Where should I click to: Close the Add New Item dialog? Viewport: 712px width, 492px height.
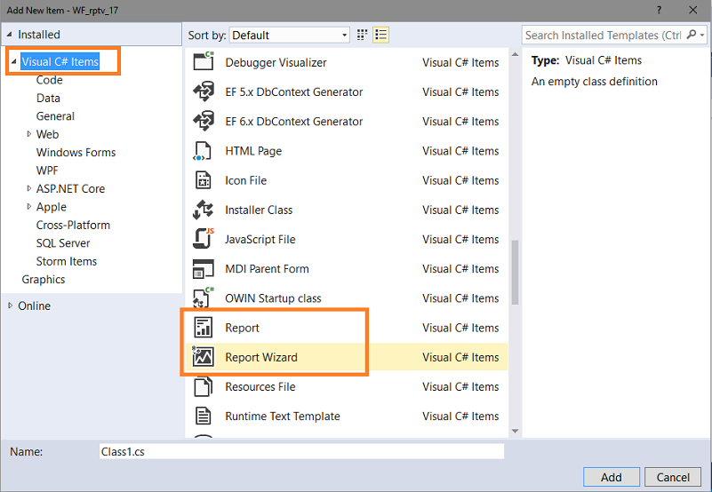[693, 10]
